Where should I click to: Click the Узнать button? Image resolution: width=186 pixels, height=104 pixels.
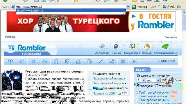[178, 80]
